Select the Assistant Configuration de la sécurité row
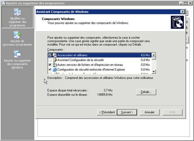The width and height of the screenshot is (194, 141). click(x=100, y=60)
